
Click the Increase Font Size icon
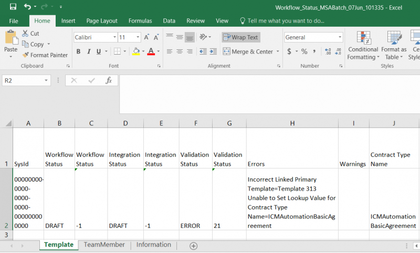pyautogui.click(x=146, y=37)
